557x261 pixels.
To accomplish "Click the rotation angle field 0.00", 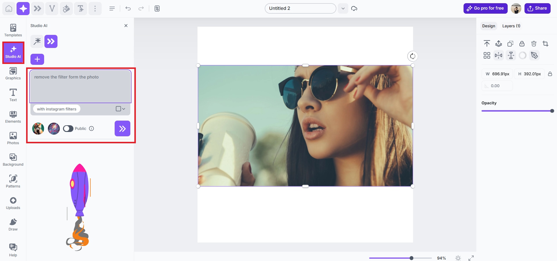I will click(497, 86).
